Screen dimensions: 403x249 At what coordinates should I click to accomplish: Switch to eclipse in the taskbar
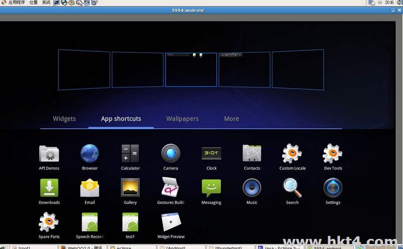point(132,247)
